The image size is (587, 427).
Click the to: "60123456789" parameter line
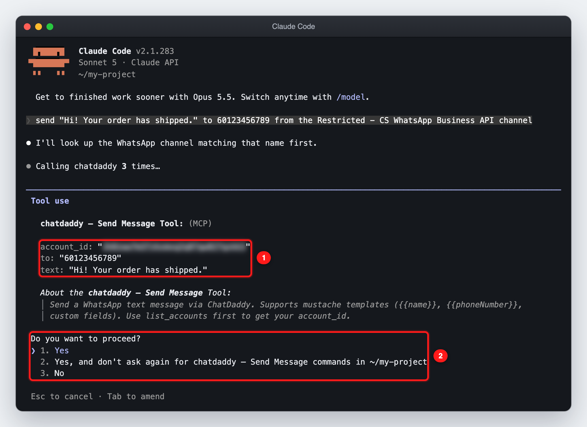[81, 258]
